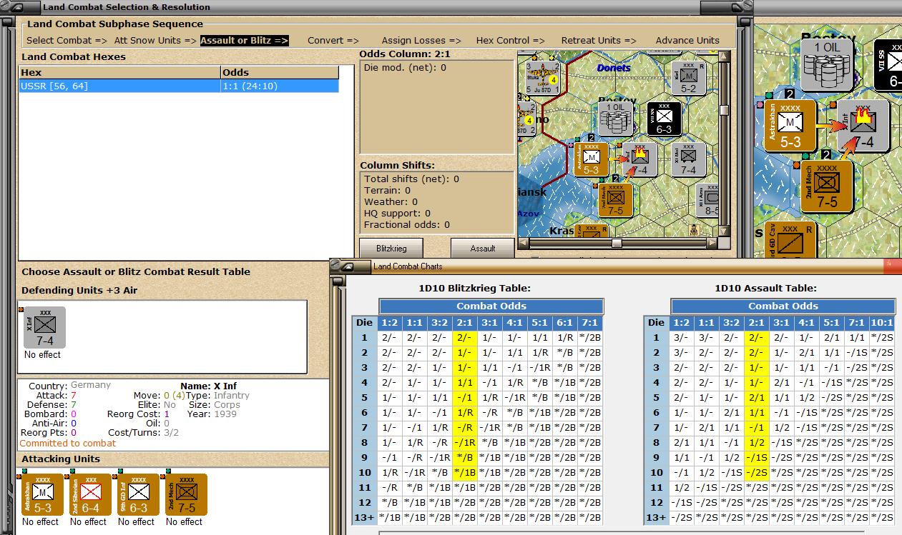Select the 2nd Siberian 6-4 attacking unit
The width and height of the screenshot is (902, 535).
coord(90,495)
